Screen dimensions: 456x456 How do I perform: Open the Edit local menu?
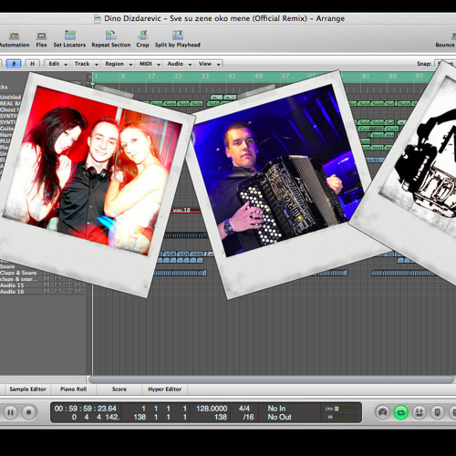(x=58, y=64)
